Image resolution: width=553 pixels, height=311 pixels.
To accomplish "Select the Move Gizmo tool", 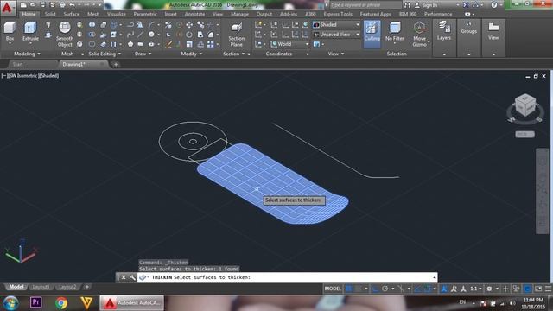I will [x=419, y=35].
